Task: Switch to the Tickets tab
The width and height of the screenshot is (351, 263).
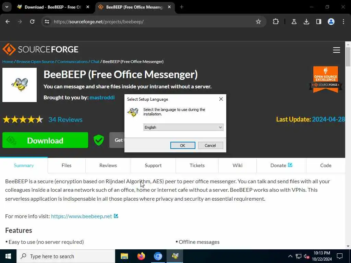Action: pos(197,165)
